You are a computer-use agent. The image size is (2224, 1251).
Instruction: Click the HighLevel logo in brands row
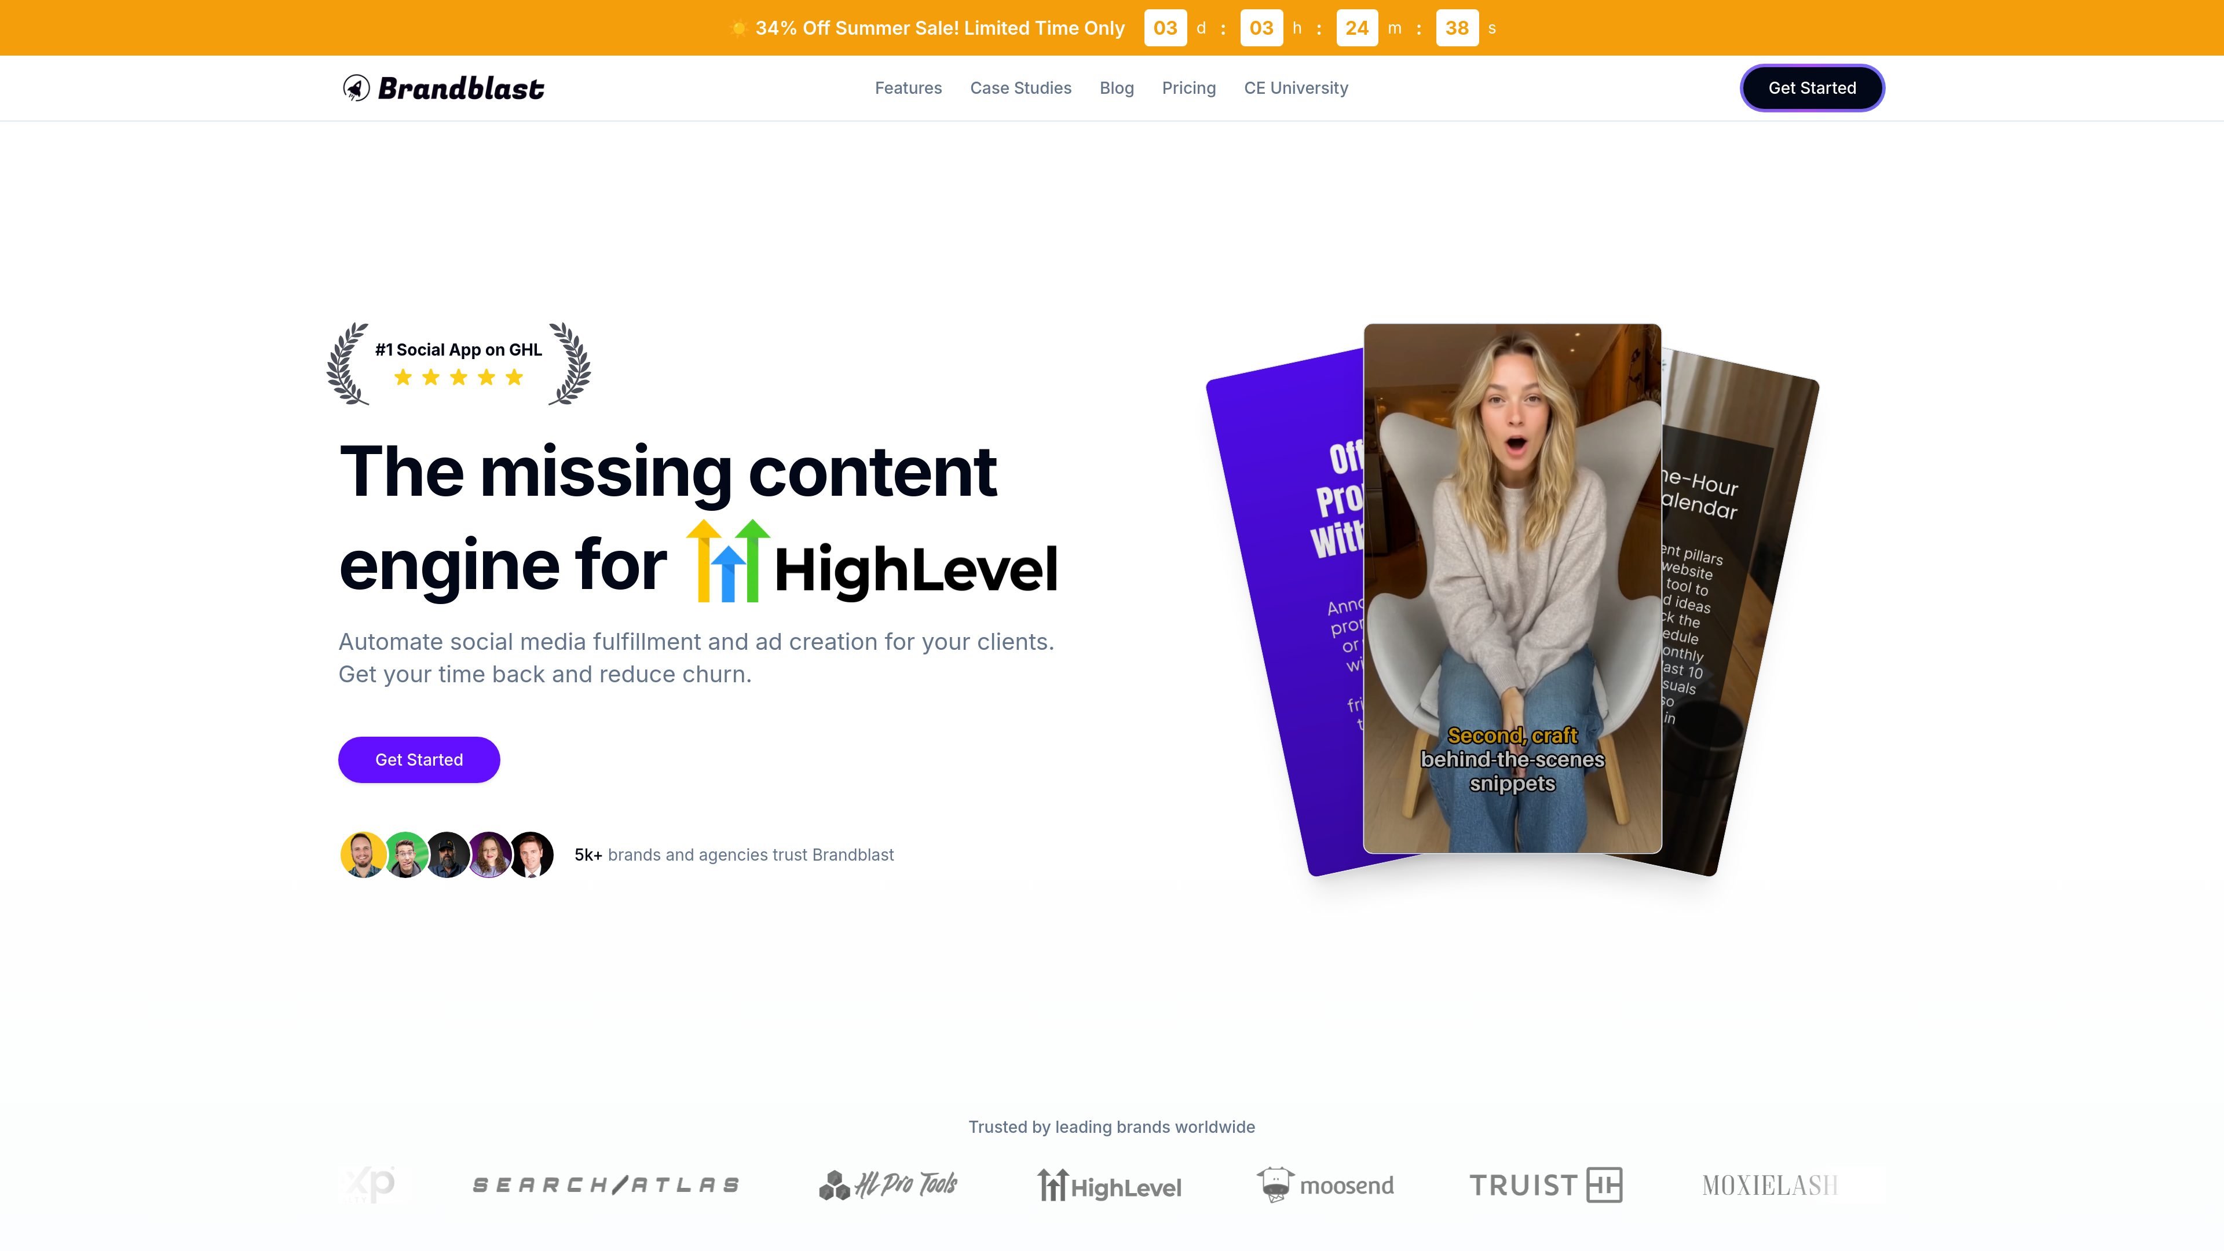[x=1110, y=1184]
